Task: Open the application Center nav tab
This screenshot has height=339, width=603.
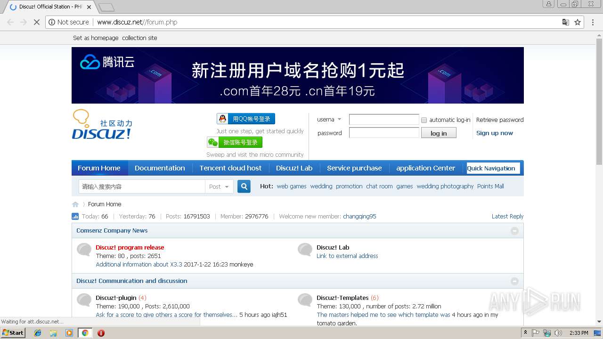Action: (x=425, y=168)
